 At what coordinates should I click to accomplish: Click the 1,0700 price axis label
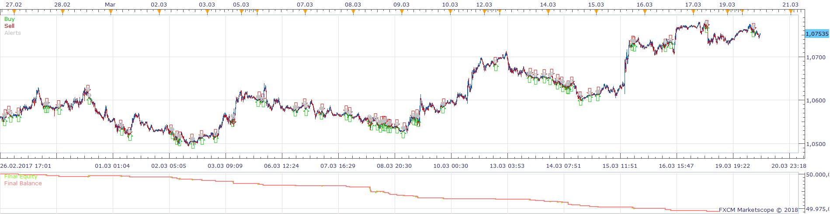pyautogui.click(x=816, y=57)
